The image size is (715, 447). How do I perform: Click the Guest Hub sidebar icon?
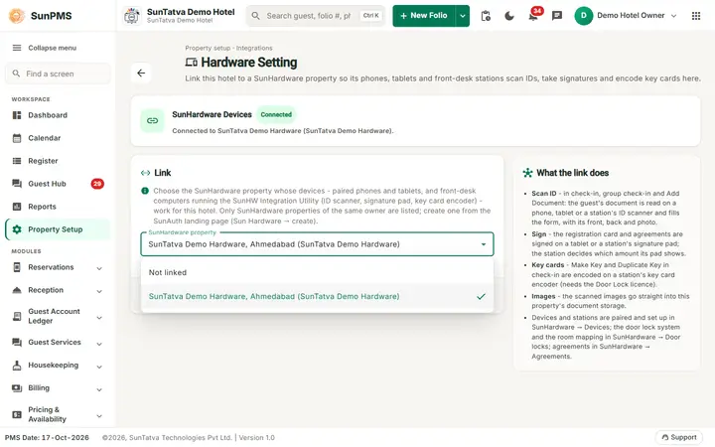coord(17,184)
